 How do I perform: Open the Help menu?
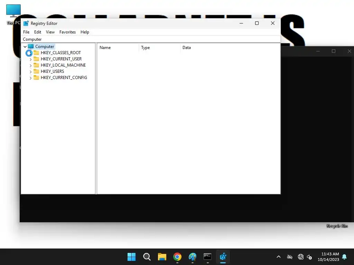coord(85,32)
